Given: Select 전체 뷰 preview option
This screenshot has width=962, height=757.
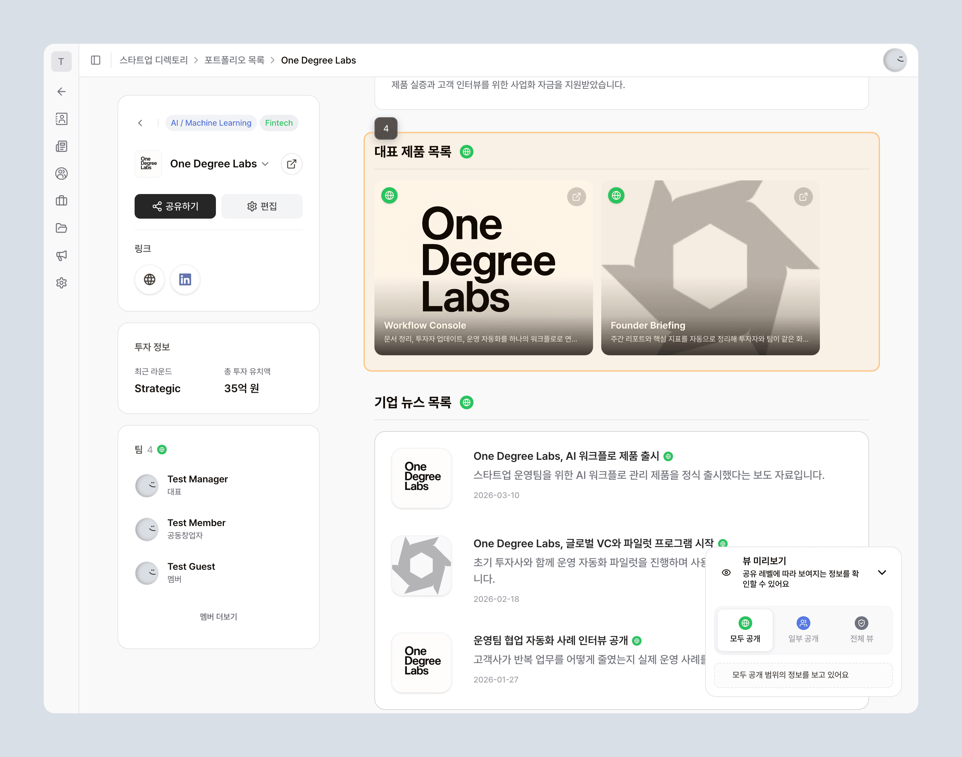Looking at the screenshot, I should click(861, 630).
